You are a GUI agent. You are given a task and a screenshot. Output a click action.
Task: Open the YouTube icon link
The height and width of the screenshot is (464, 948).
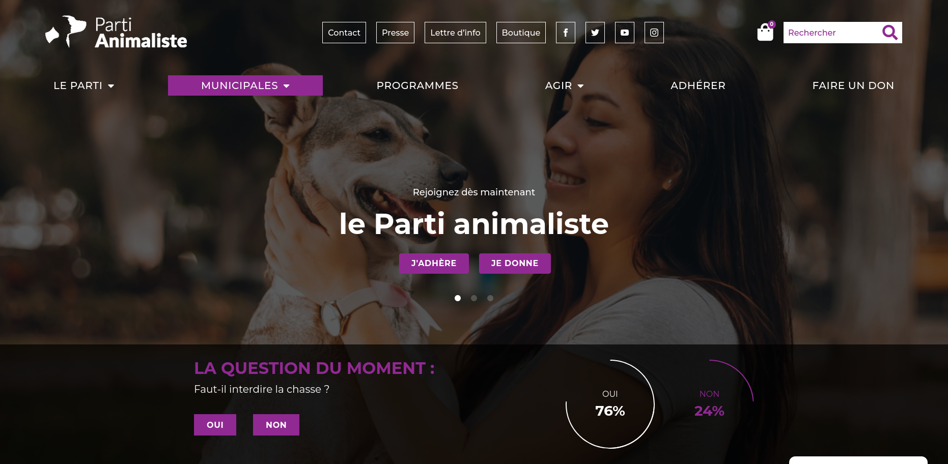624,33
